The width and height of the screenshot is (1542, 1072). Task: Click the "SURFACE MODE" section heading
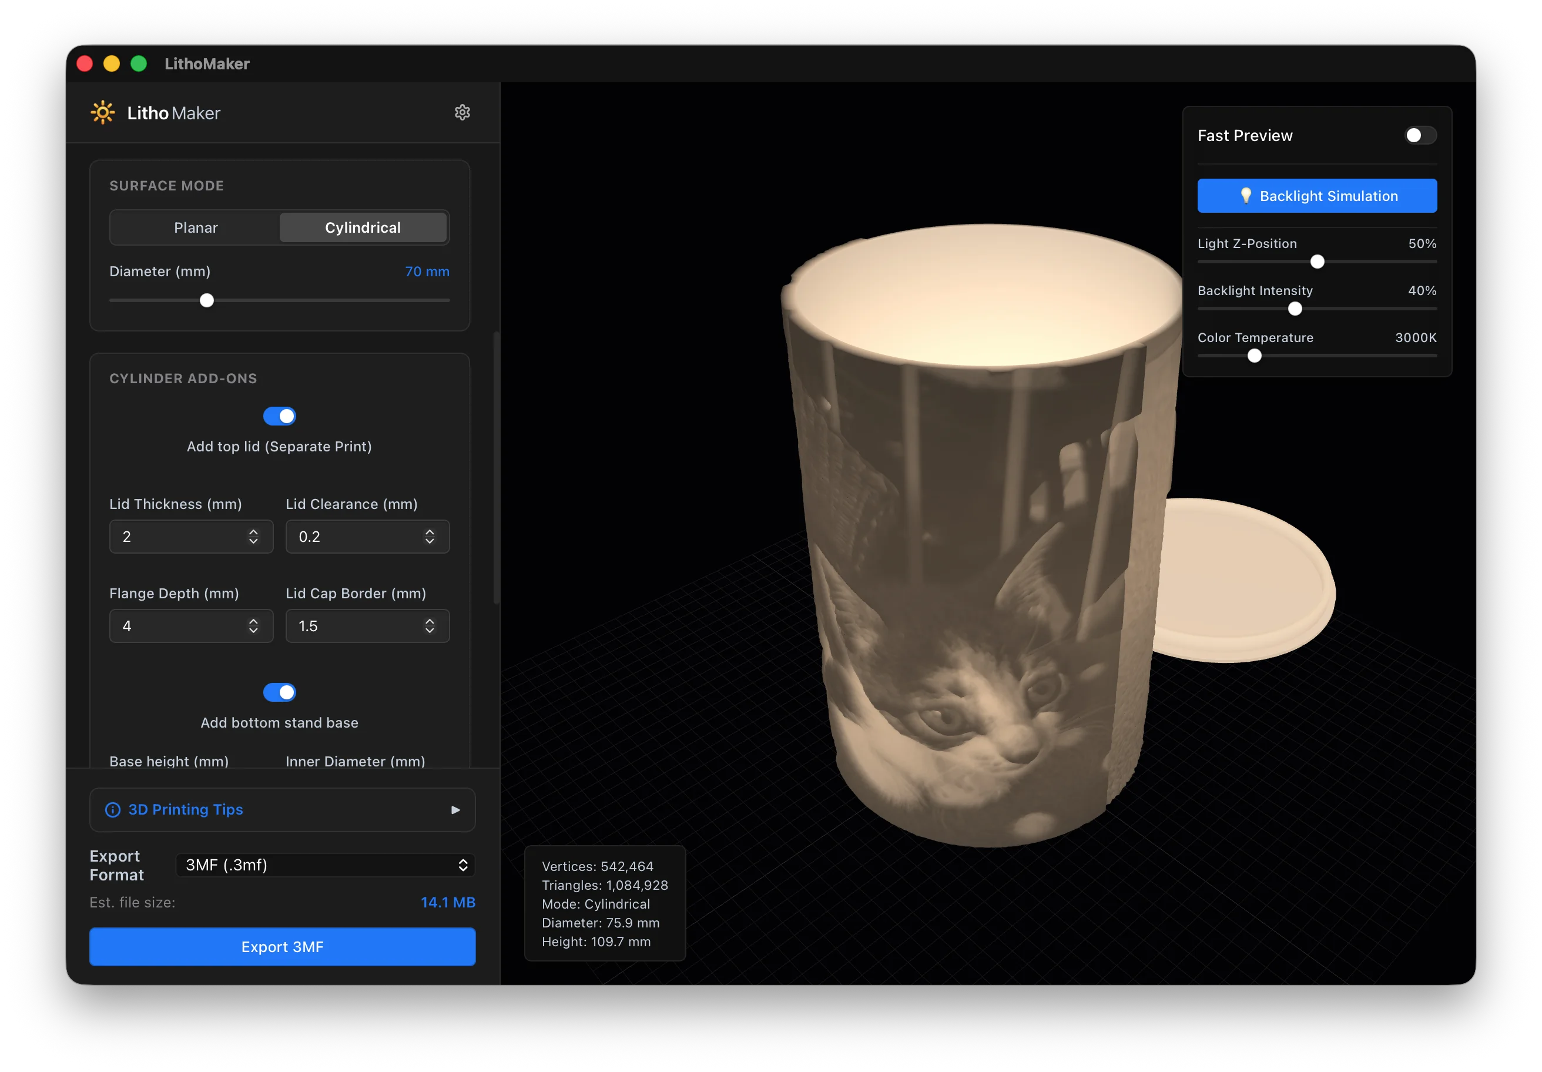[x=166, y=185]
